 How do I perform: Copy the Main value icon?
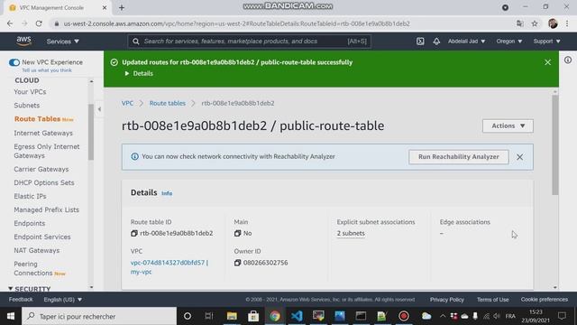coord(237,233)
